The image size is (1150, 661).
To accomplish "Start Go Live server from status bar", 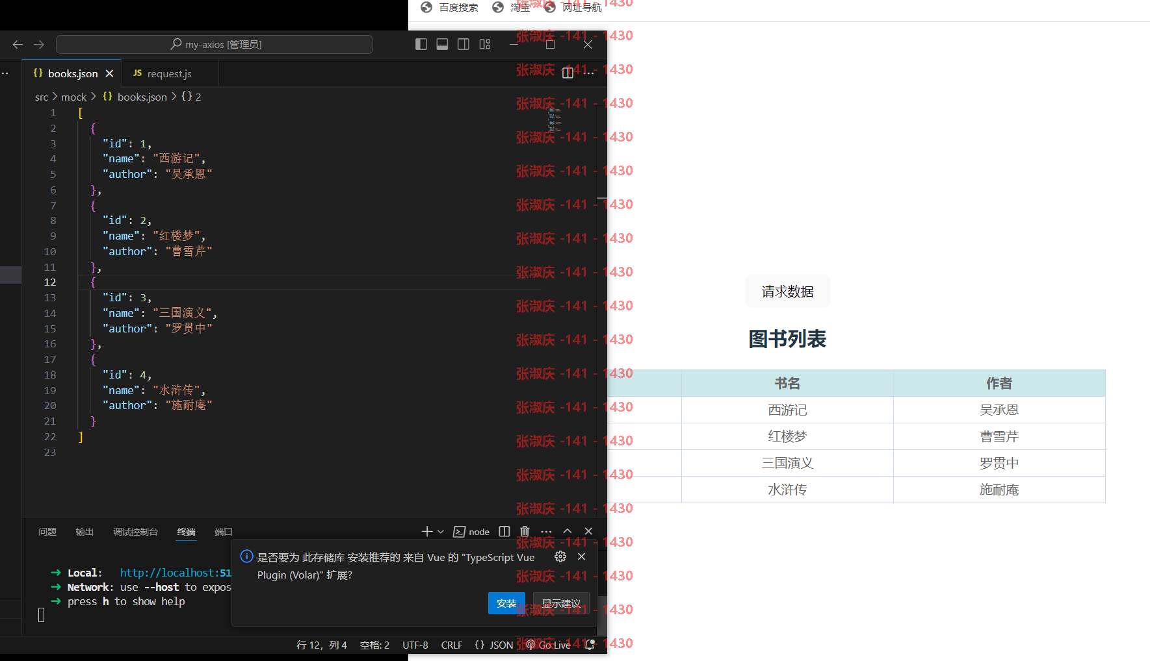I will (549, 645).
